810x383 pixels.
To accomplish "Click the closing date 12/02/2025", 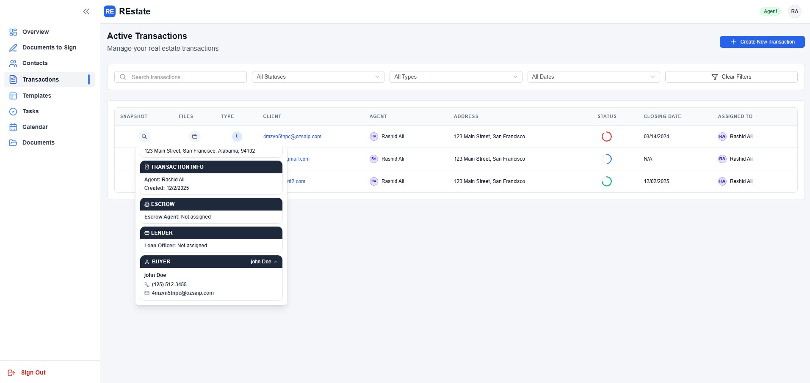I will point(656,181).
